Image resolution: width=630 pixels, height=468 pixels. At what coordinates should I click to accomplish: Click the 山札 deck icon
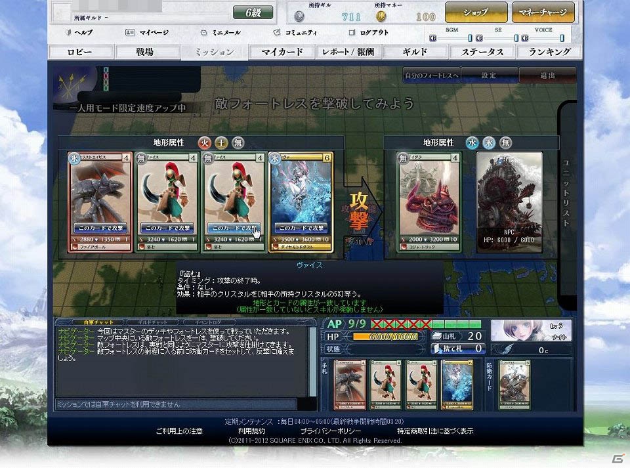436,336
